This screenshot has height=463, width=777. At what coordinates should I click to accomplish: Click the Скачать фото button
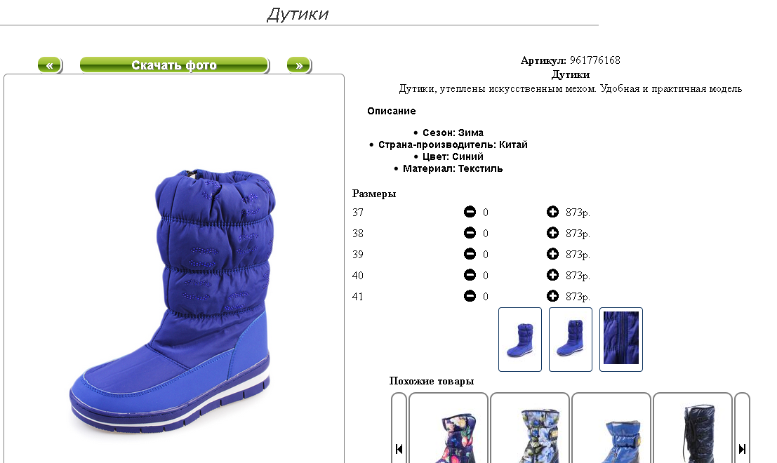[175, 65]
